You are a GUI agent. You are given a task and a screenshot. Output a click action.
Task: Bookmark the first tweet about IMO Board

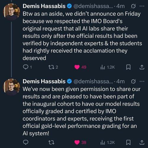[x=128, y=67]
